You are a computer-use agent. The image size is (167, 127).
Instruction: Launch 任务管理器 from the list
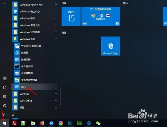(x=35, y=73)
